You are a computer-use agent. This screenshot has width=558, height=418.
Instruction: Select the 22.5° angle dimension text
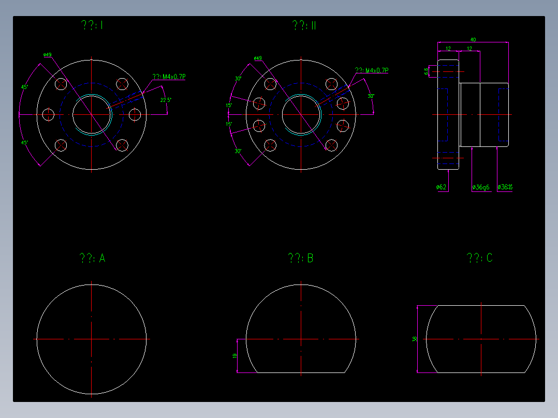coord(166,100)
